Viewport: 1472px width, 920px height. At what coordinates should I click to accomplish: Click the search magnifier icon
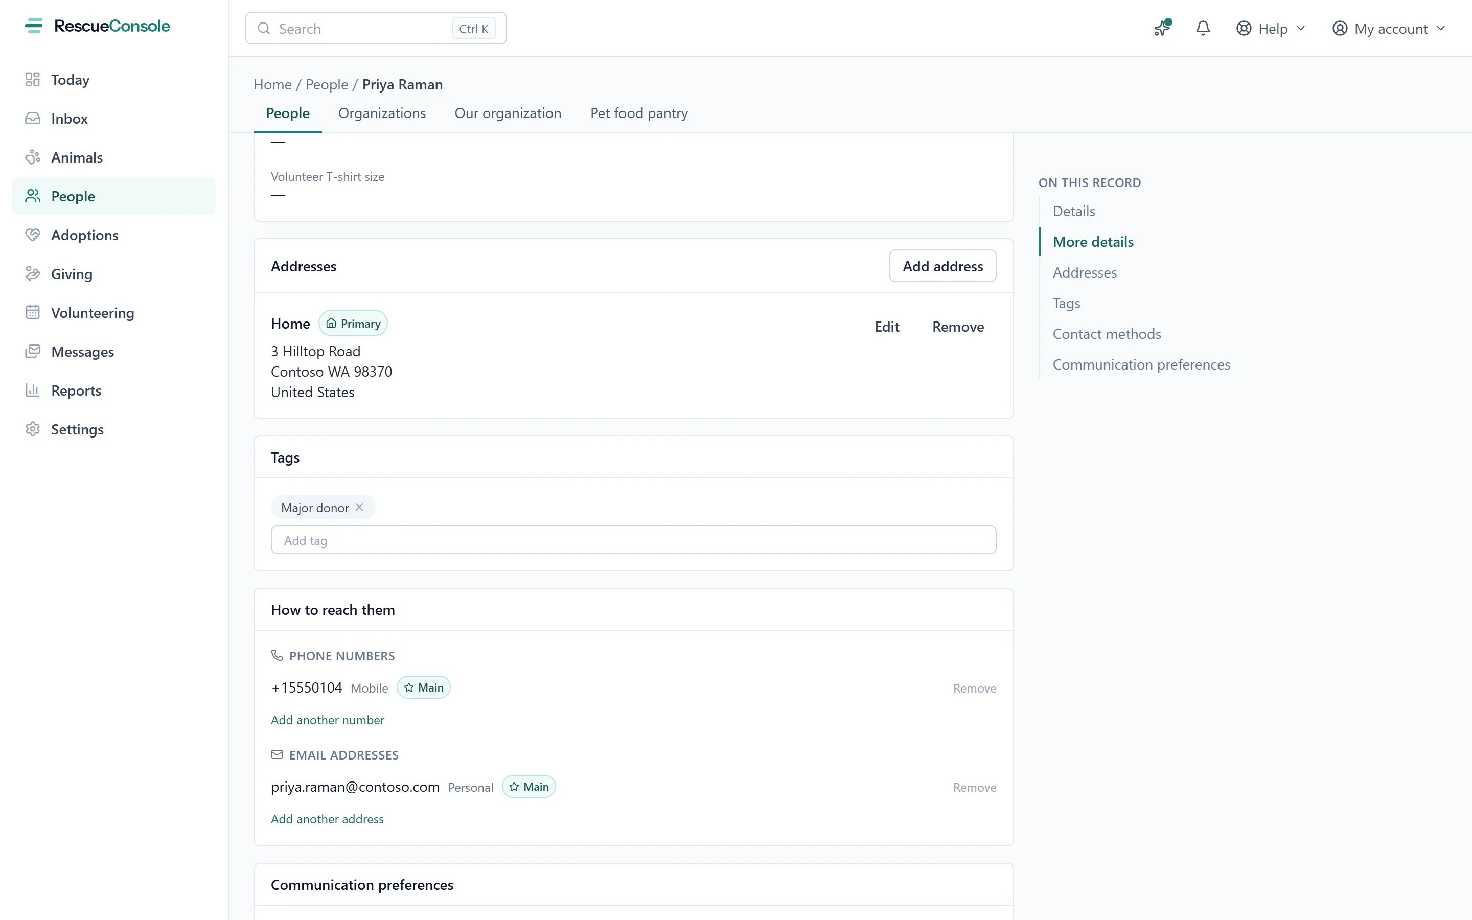coord(263,28)
